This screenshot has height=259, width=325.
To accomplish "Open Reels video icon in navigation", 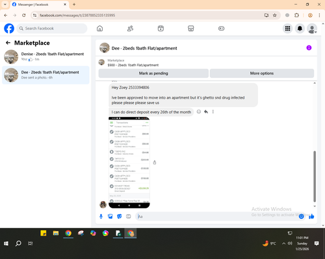I will point(161,29).
